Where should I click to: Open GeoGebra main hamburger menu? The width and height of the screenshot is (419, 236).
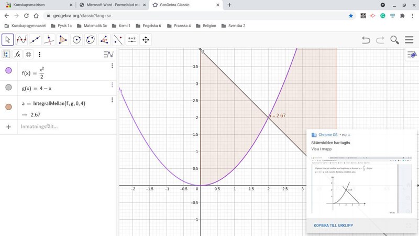point(409,40)
